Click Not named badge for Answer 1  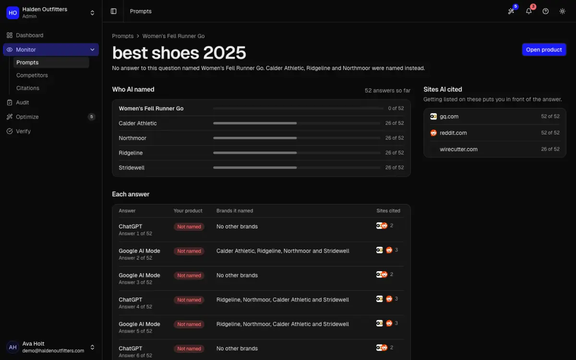click(x=189, y=227)
